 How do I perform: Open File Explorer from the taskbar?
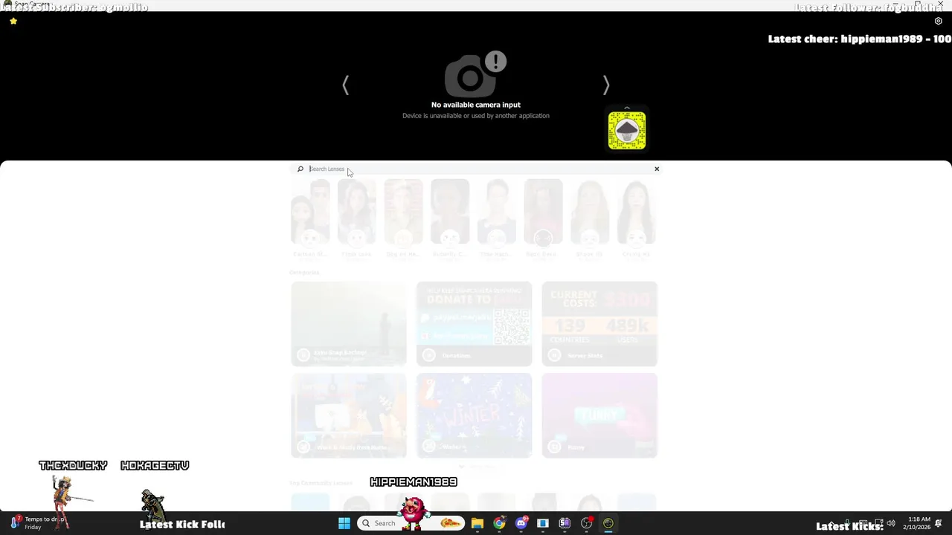click(477, 523)
